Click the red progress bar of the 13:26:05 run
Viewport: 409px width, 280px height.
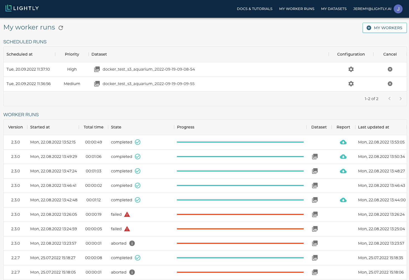tap(240, 214)
